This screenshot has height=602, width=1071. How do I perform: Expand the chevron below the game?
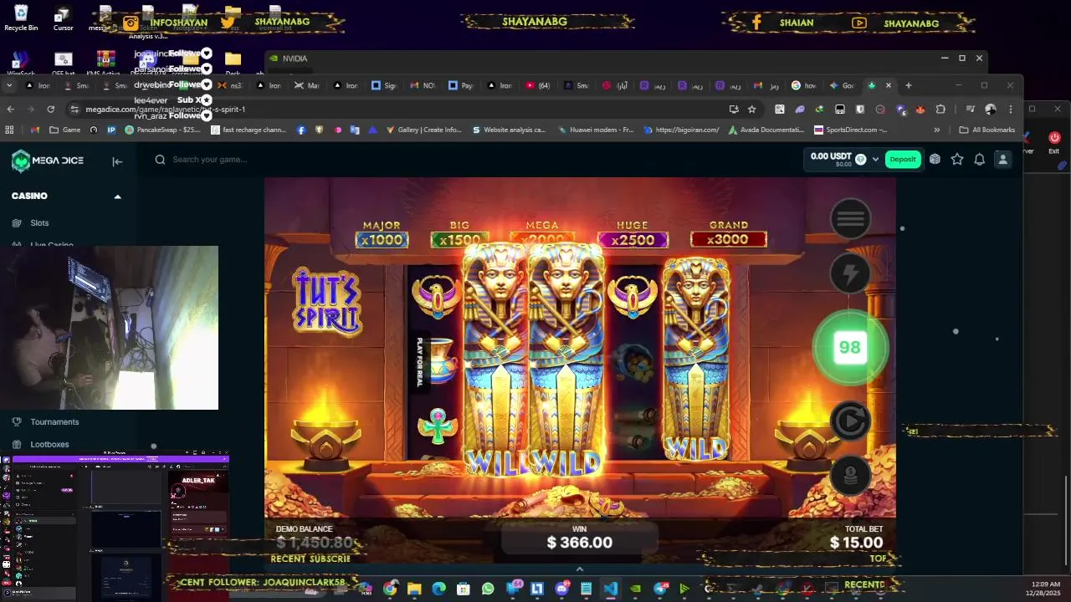click(x=580, y=569)
